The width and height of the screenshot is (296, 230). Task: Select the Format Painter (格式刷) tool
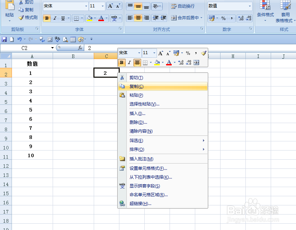[28, 18]
